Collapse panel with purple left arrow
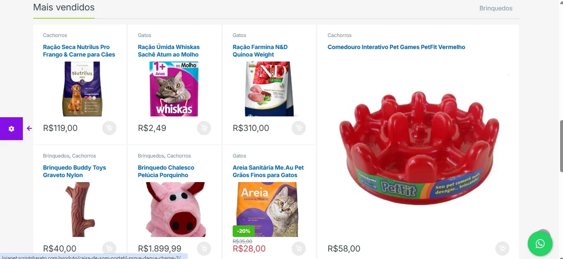563x259 pixels. (29, 128)
